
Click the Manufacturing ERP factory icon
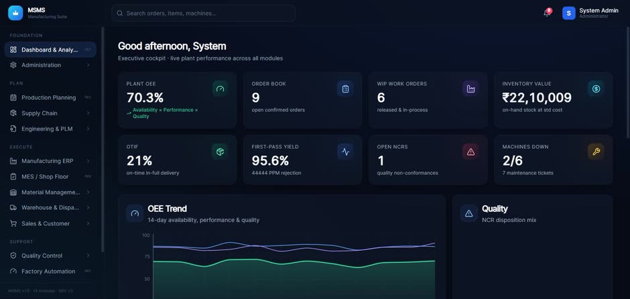(x=13, y=161)
